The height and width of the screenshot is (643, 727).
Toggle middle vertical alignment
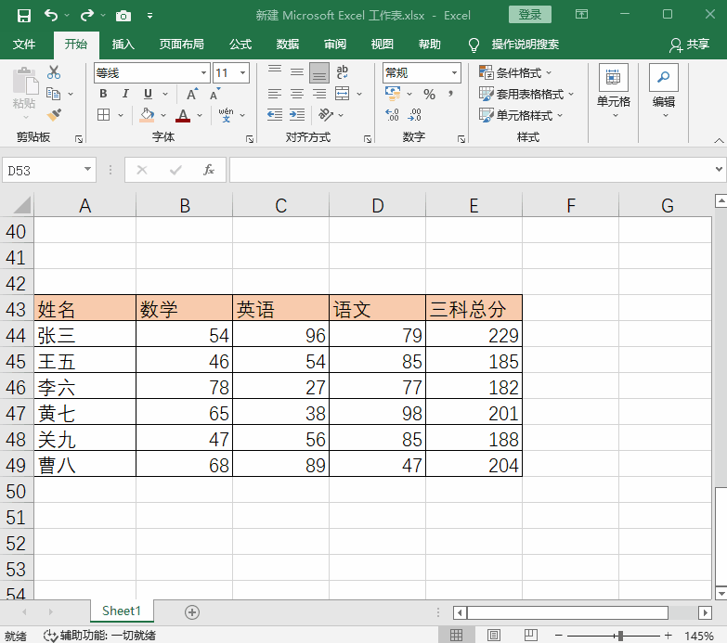297,71
